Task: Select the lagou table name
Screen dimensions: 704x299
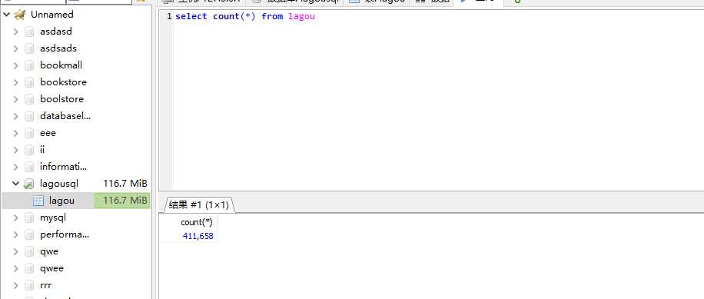Action: pyautogui.click(x=61, y=201)
